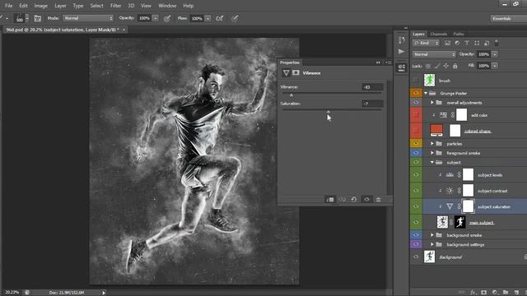Open the Filter menu
Image resolution: width=527 pixels, height=296 pixels.
point(115,6)
